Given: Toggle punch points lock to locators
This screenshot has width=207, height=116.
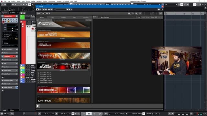Looking at the screenshot, I should (x=73, y=114).
